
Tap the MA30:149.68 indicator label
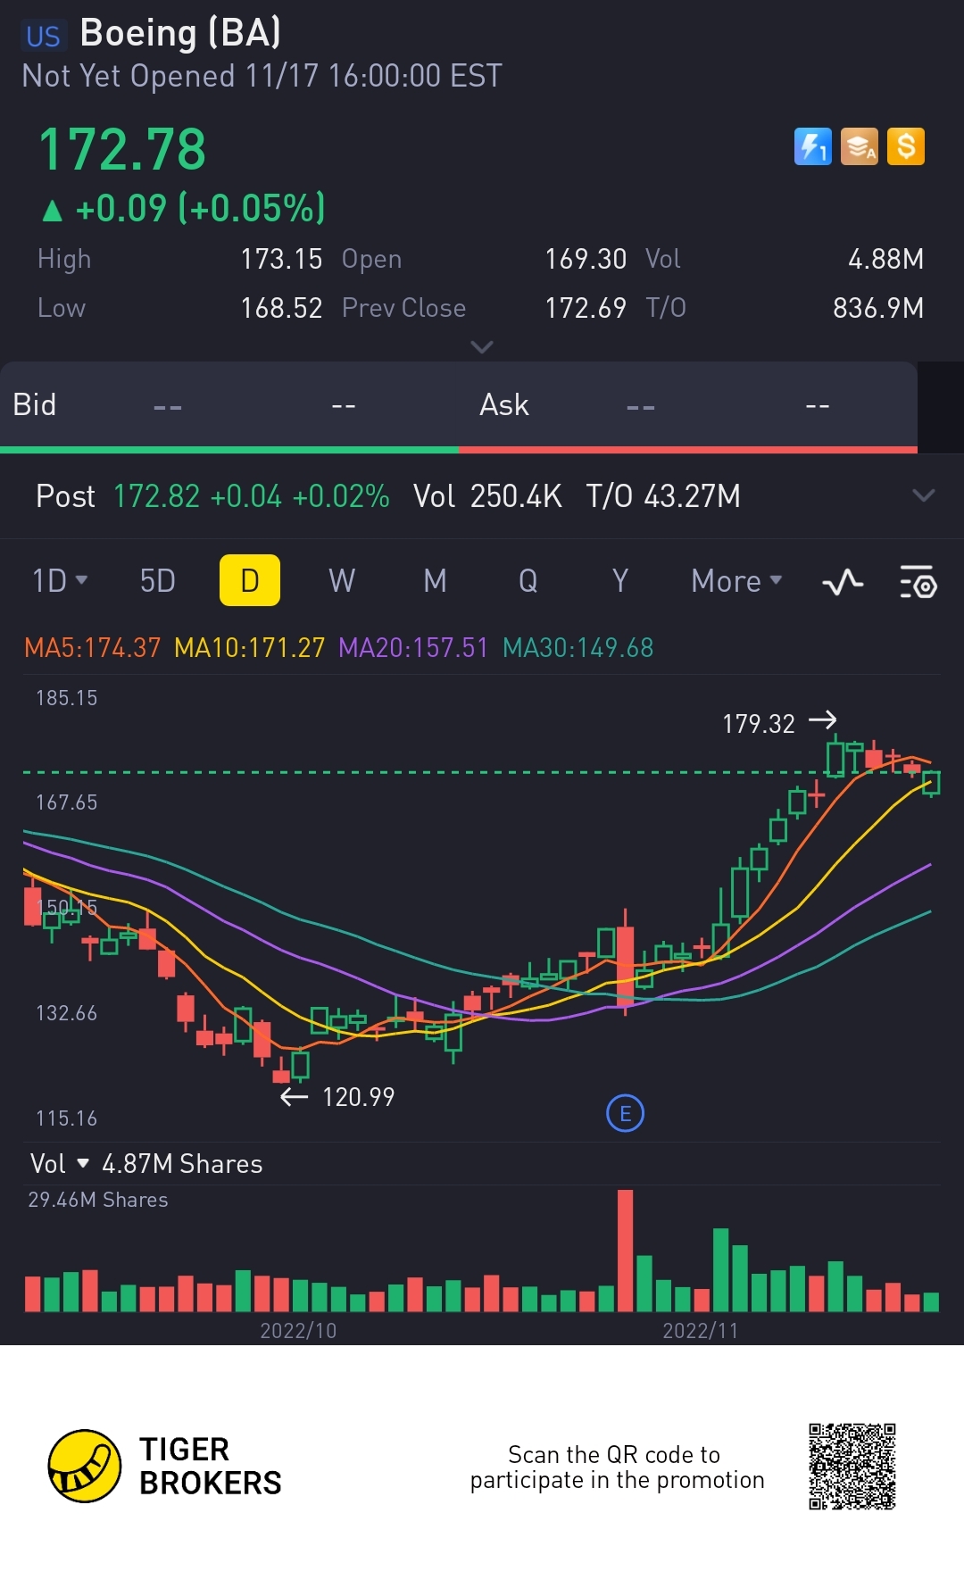pyautogui.click(x=578, y=647)
